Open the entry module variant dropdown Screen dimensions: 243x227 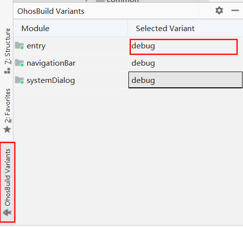coord(184,47)
